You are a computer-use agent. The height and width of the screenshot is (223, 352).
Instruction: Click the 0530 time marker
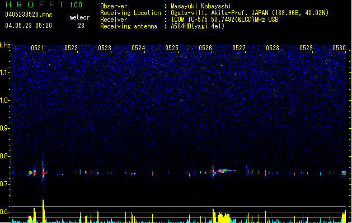click(x=339, y=48)
